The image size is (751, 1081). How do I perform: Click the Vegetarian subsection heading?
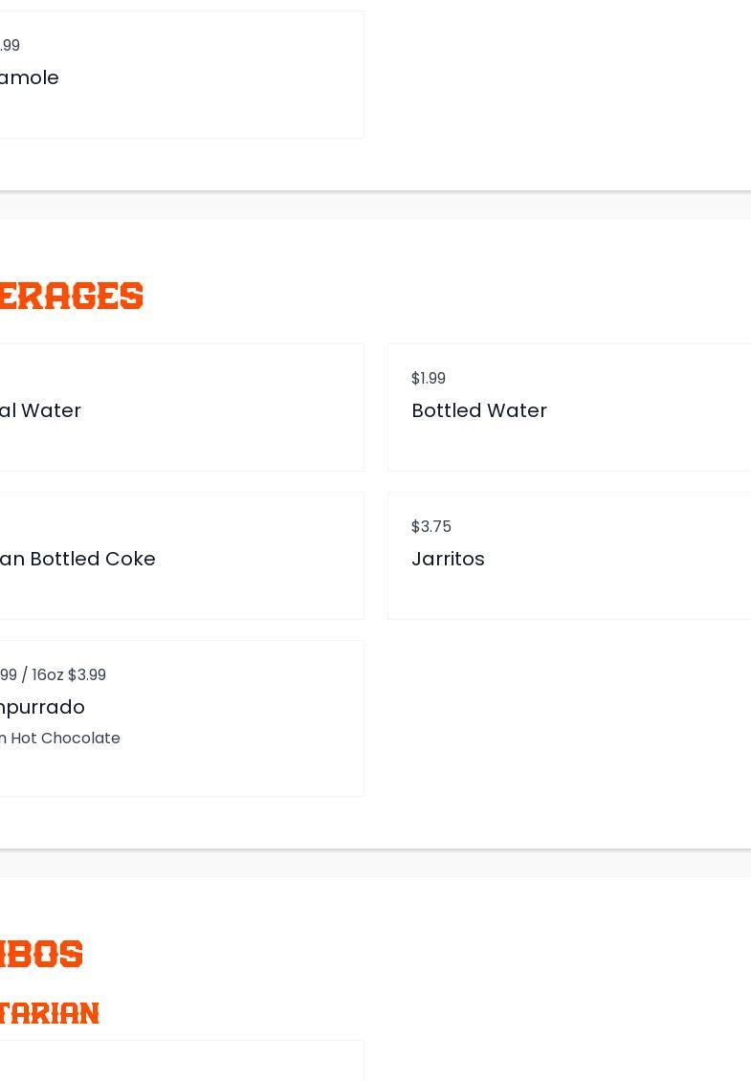click(50, 1013)
